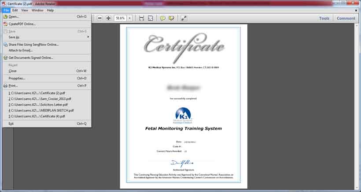Click the Print printer icon in menu
Viewport: 361px width, 192px height.
point(5,86)
